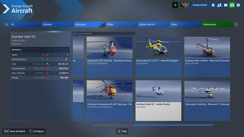Viewport: 244px width, 137px height.
Task: Click the Help button
Action: point(122,131)
